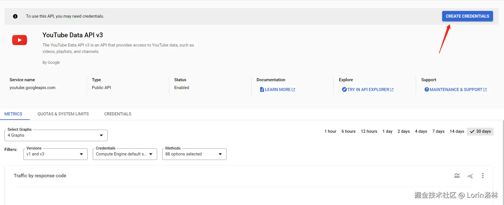
Task: Click the Traffic by response code heading
Action: point(40,176)
